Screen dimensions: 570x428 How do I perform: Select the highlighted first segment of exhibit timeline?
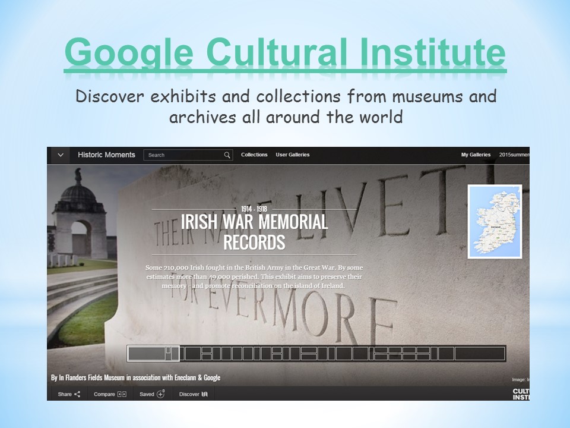point(153,353)
